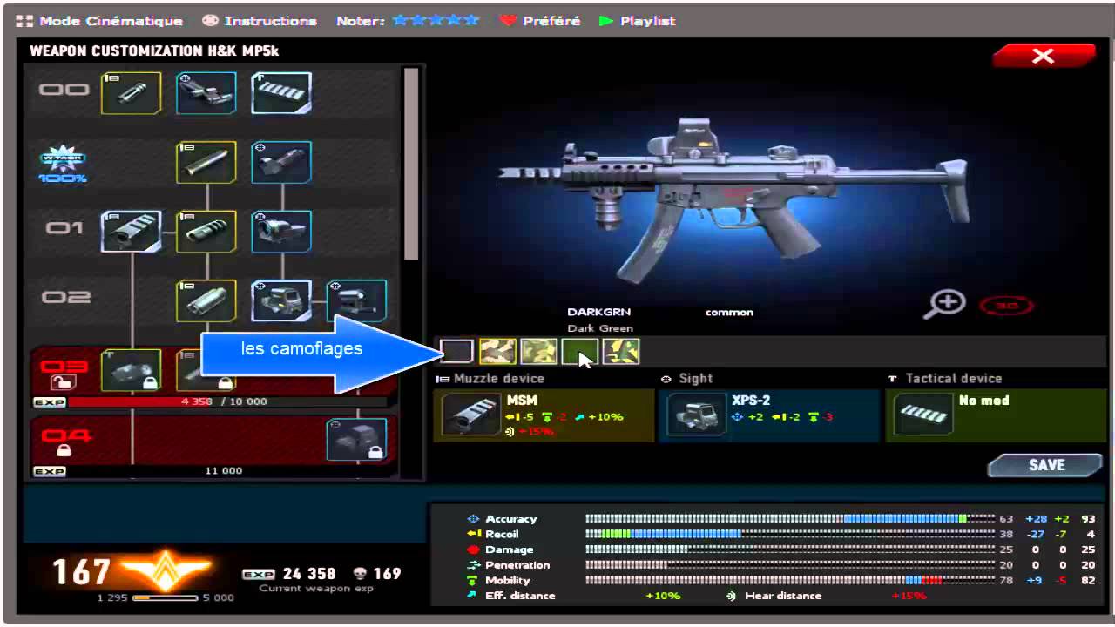Image resolution: width=1115 pixels, height=627 pixels.
Task: Click the weapon exp bar 1 295 to 5 000
Action: click(x=166, y=597)
